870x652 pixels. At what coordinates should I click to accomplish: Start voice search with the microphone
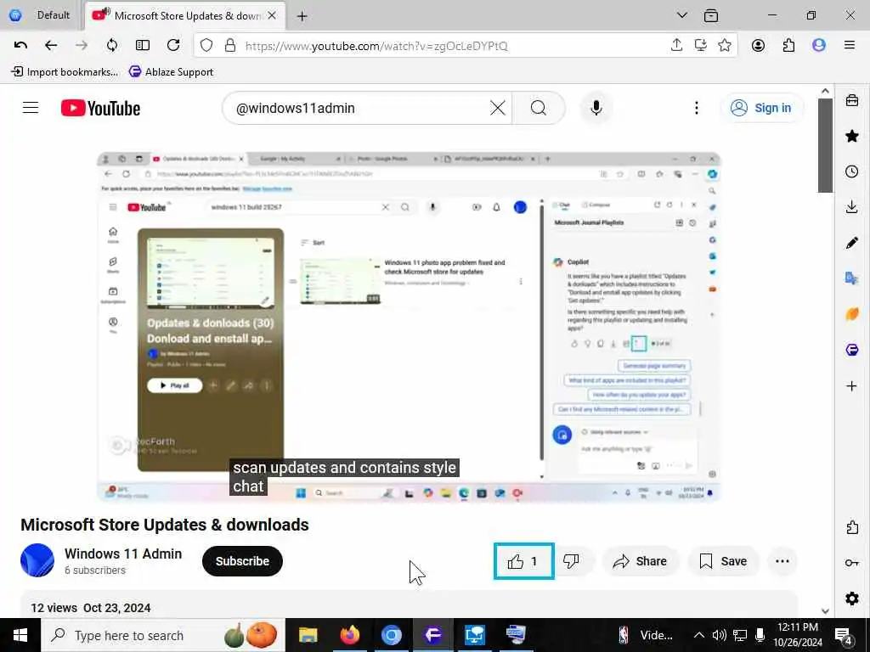tap(596, 108)
